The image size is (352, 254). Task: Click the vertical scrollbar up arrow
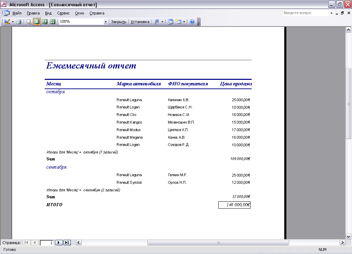[349, 30]
